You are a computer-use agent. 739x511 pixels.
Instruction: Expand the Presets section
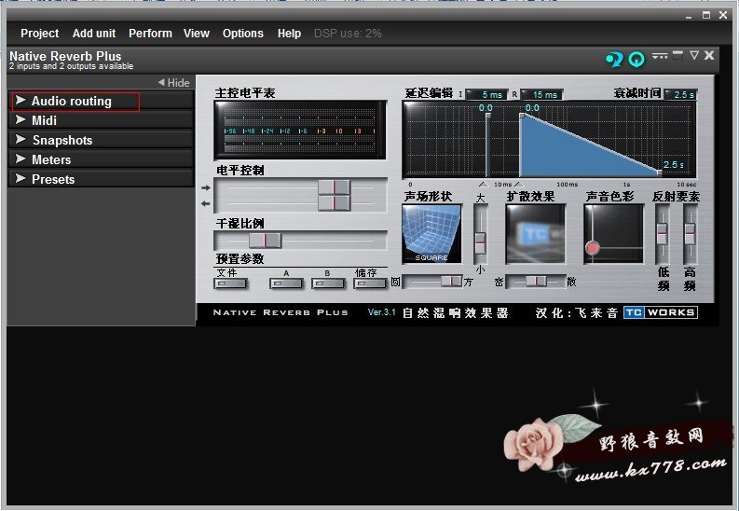tap(101, 179)
